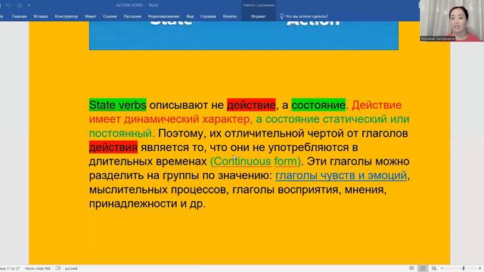Click the highlighted 'State verbs' text
Viewport: 484px width, 272px height.
(118, 105)
